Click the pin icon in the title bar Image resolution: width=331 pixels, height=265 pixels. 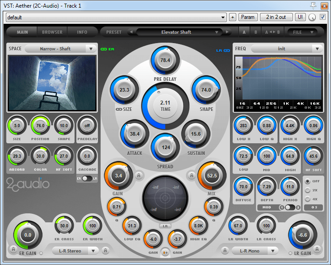pyautogui.click(x=313, y=6)
